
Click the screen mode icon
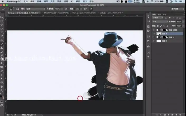2,105
